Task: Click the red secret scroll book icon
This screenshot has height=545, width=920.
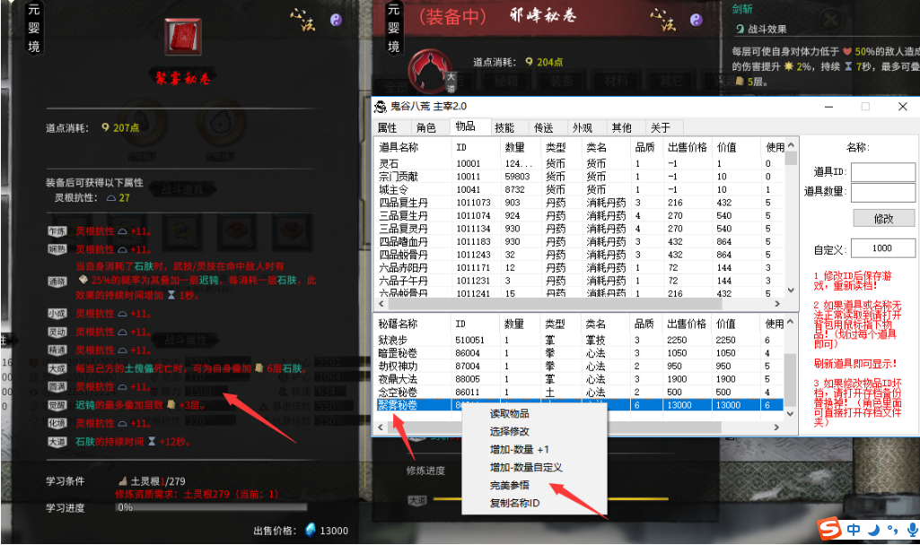Action: (184, 38)
